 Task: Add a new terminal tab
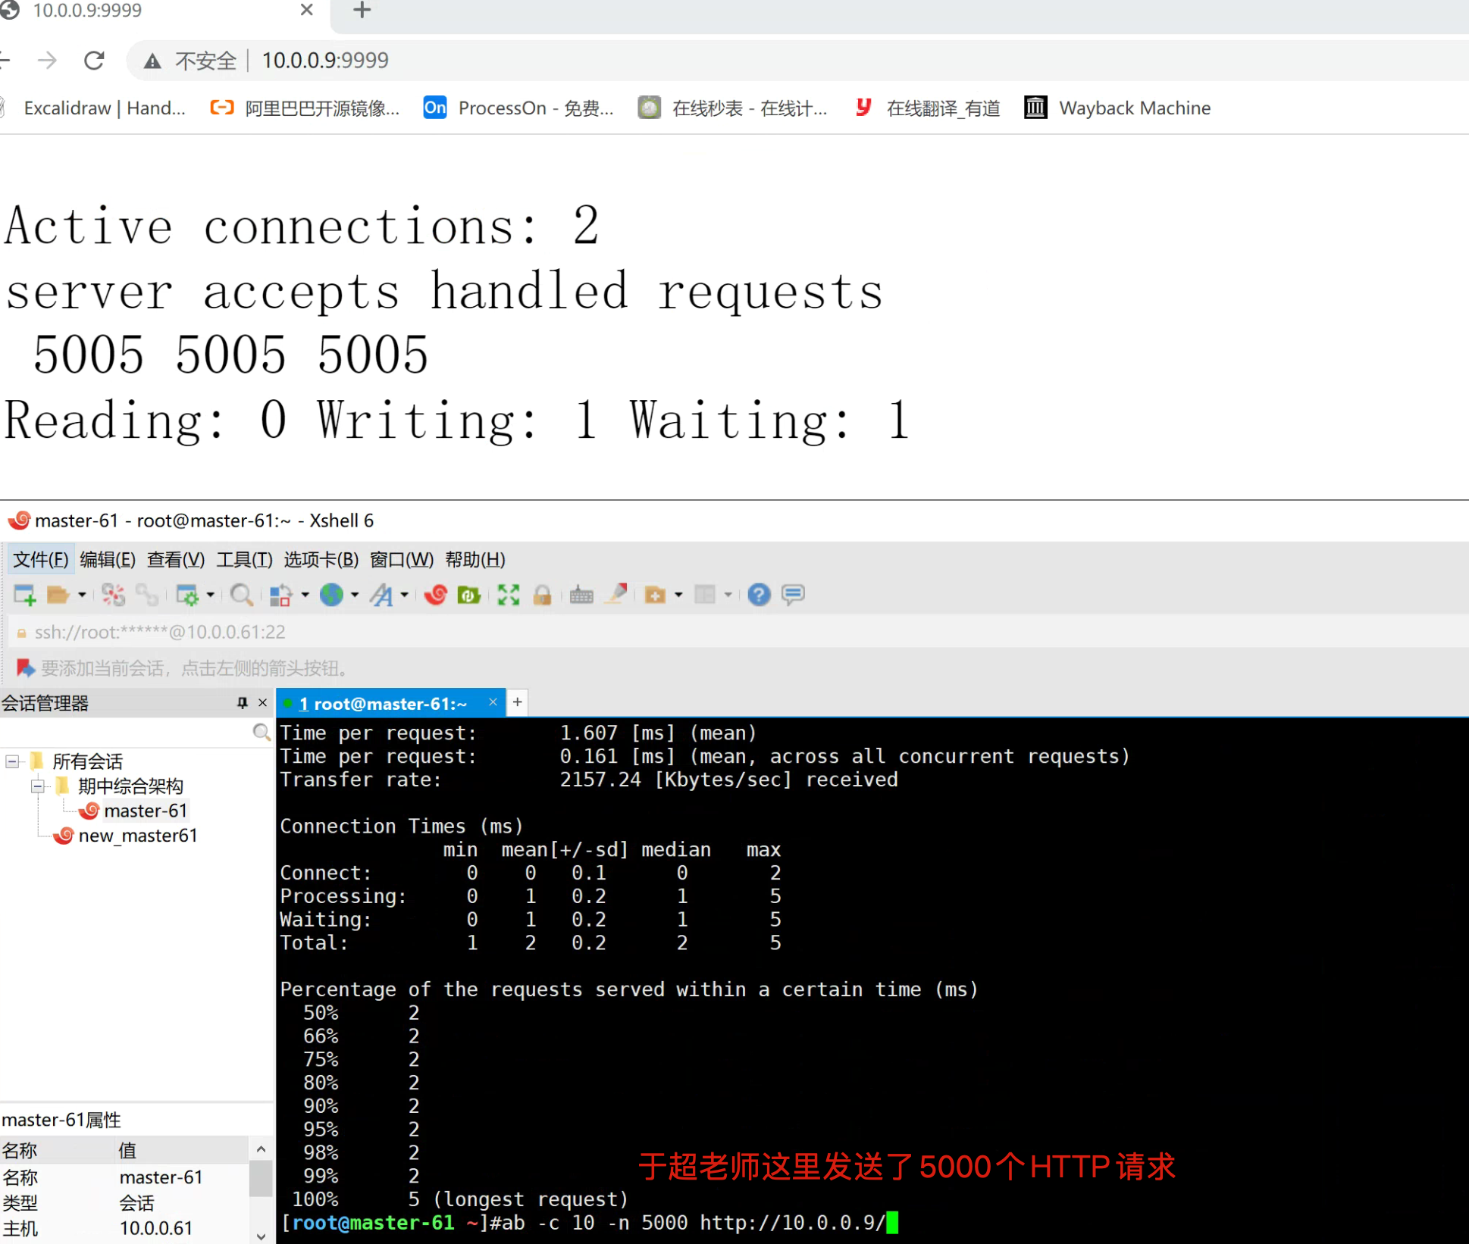tap(518, 702)
